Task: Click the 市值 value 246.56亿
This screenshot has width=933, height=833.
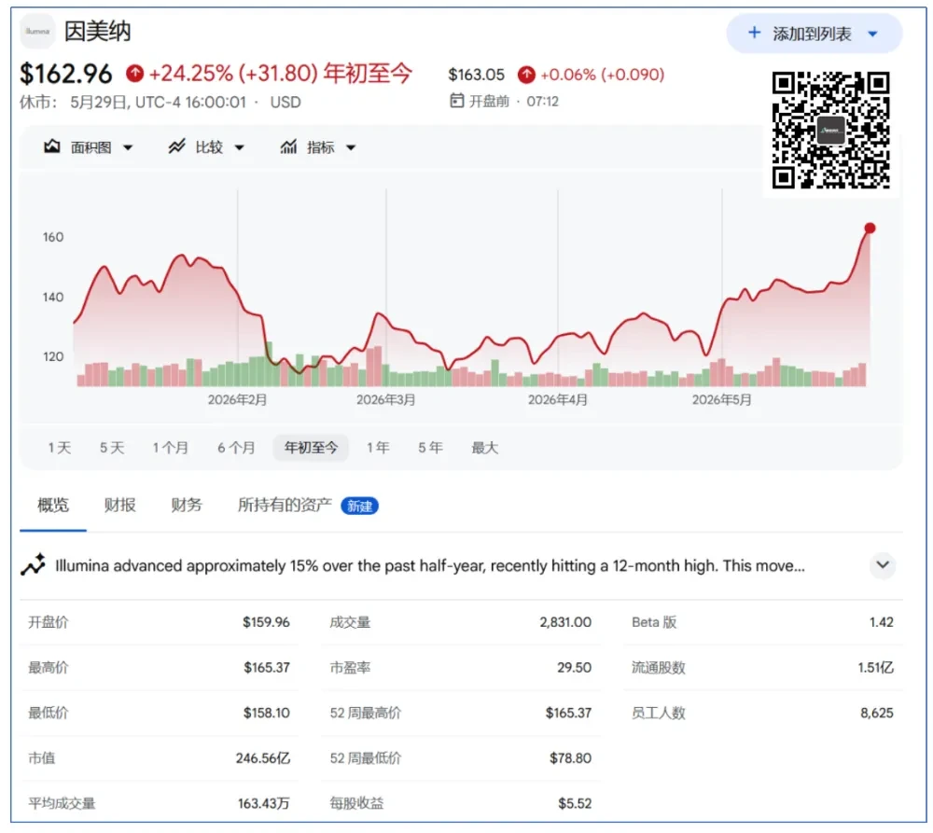Action: (263, 758)
